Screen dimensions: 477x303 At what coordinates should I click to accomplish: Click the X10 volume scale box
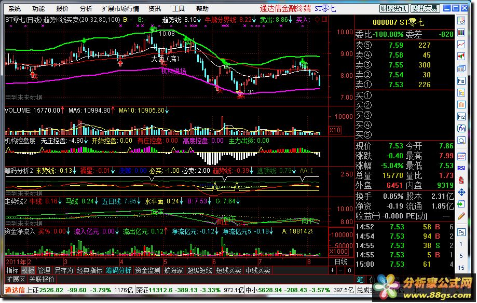tap(335, 130)
